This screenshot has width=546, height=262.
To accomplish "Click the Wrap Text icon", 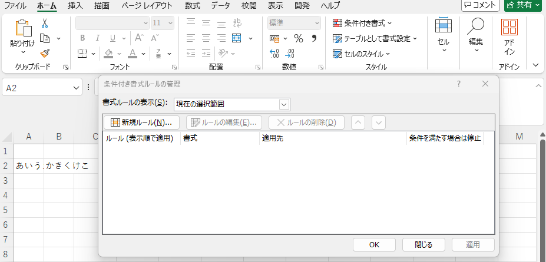I will click(x=237, y=22).
